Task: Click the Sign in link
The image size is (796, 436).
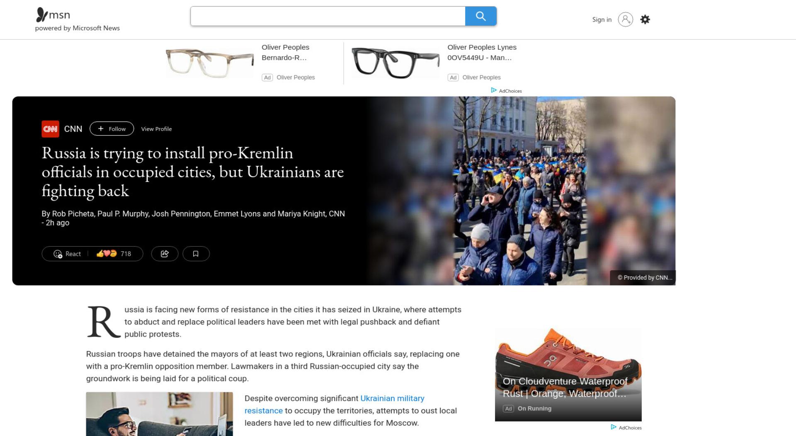Action: point(602,19)
